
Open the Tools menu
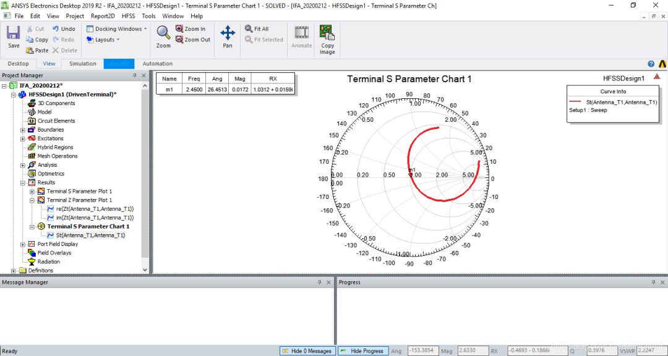[x=148, y=15]
